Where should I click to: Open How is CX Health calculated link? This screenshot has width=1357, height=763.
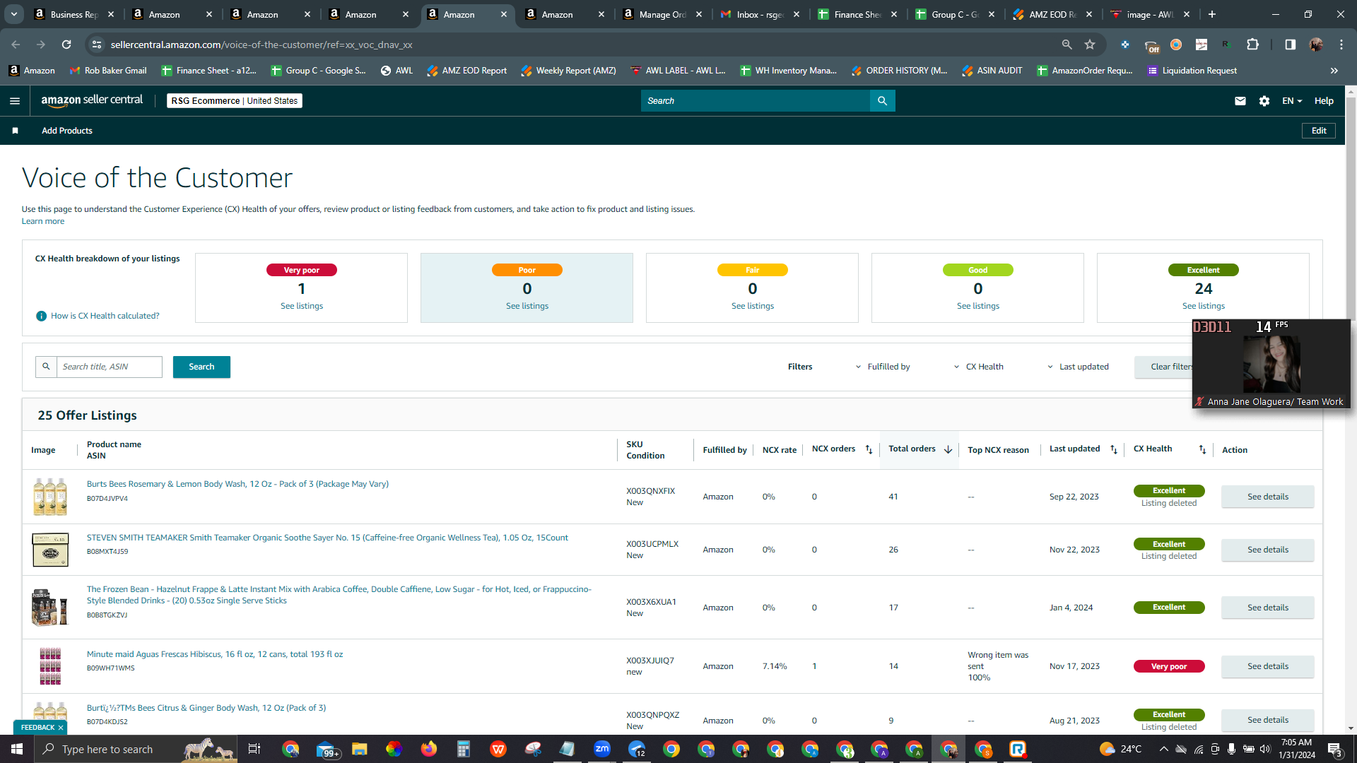[x=105, y=316]
